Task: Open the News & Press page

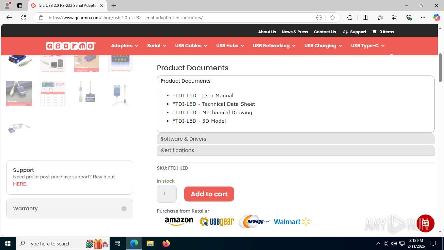Action: (x=295, y=32)
